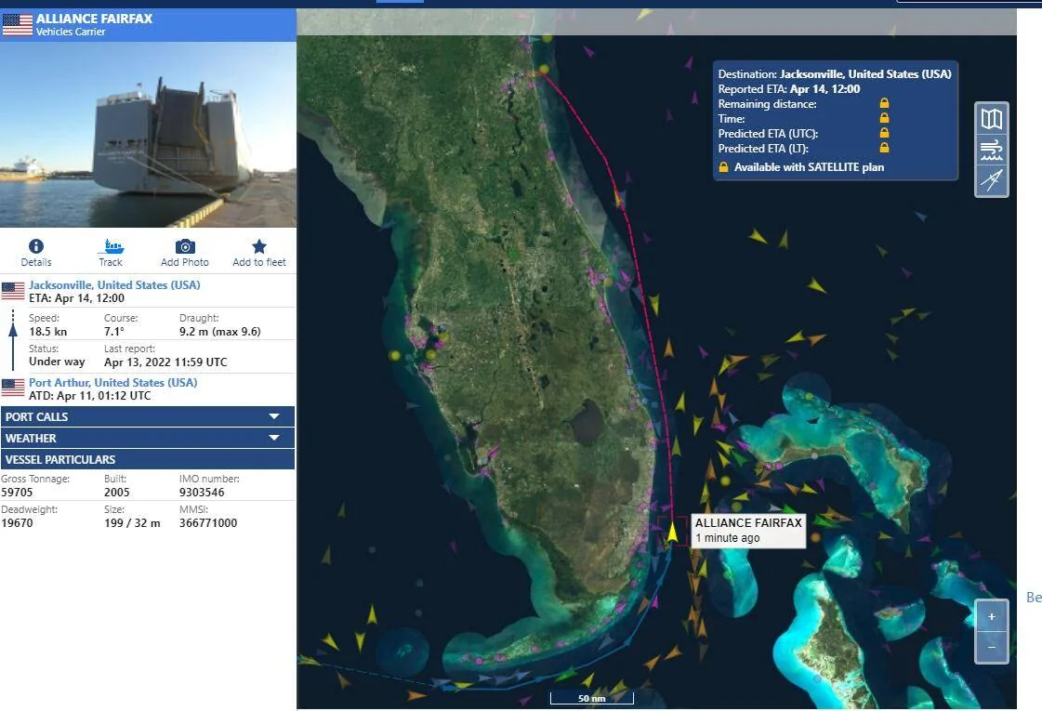This screenshot has height=711, width=1042.
Task: Click Deadweight value 19670
Action: click(x=17, y=523)
